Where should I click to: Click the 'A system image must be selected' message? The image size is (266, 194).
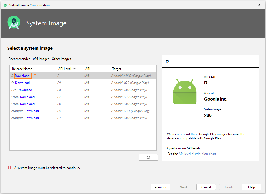(x=47, y=168)
